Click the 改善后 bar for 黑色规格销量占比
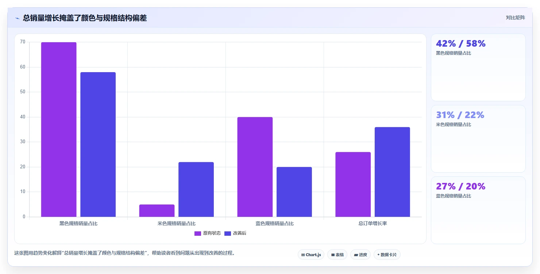 tap(98, 145)
